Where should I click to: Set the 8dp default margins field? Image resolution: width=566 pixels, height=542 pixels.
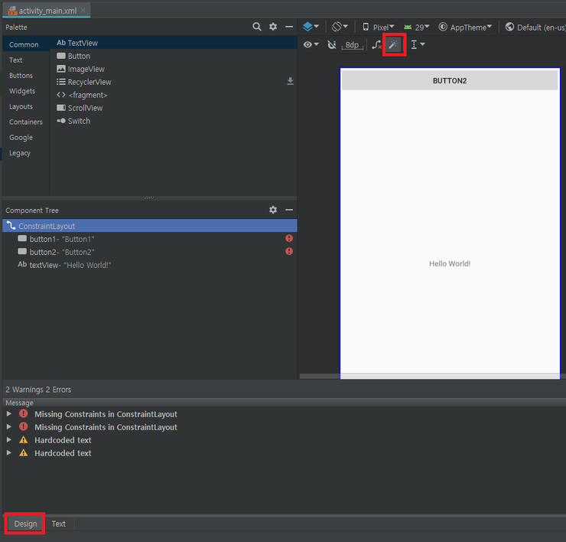352,45
